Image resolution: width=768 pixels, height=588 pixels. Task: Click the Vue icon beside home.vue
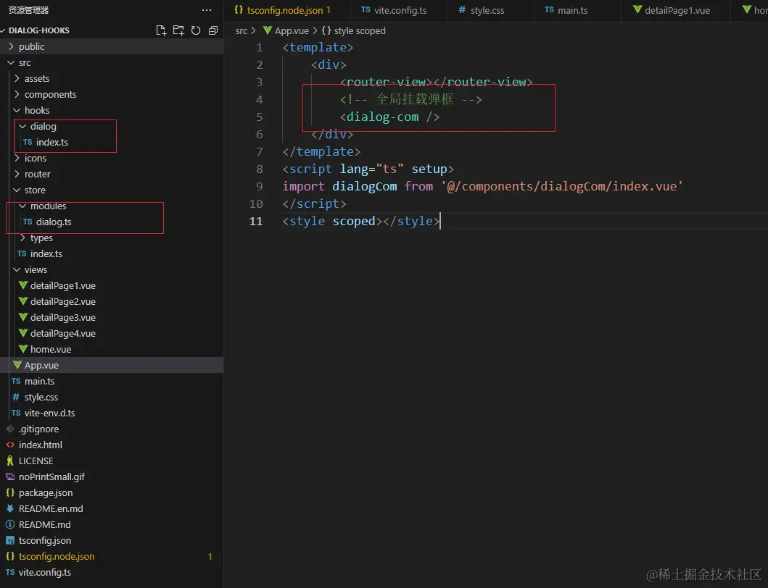[22, 349]
